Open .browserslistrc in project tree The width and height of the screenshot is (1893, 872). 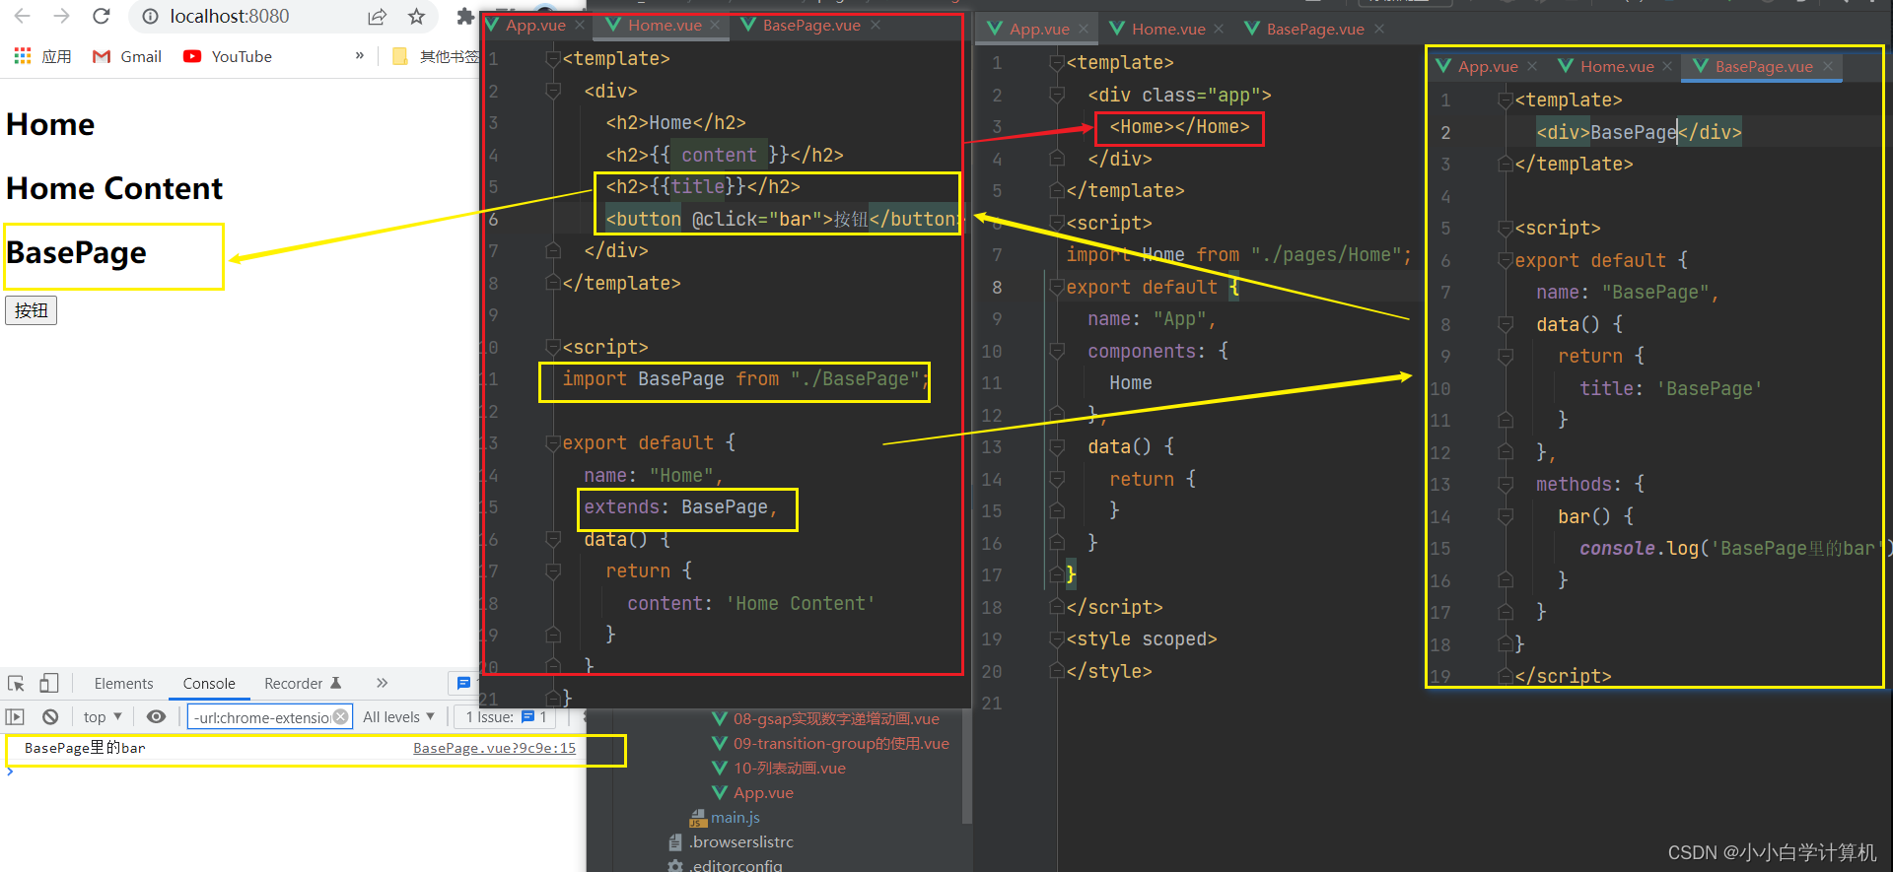(x=731, y=841)
